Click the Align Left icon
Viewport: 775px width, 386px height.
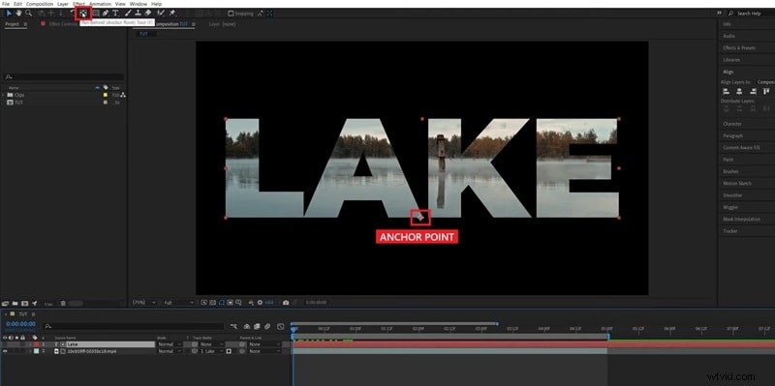[x=726, y=91]
